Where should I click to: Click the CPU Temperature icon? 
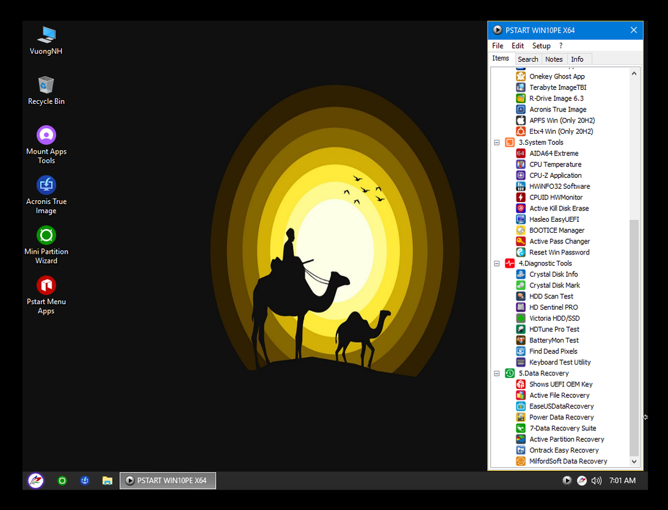[521, 164]
